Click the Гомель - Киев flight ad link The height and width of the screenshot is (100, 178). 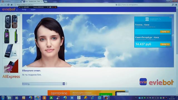(x=142, y=25)
